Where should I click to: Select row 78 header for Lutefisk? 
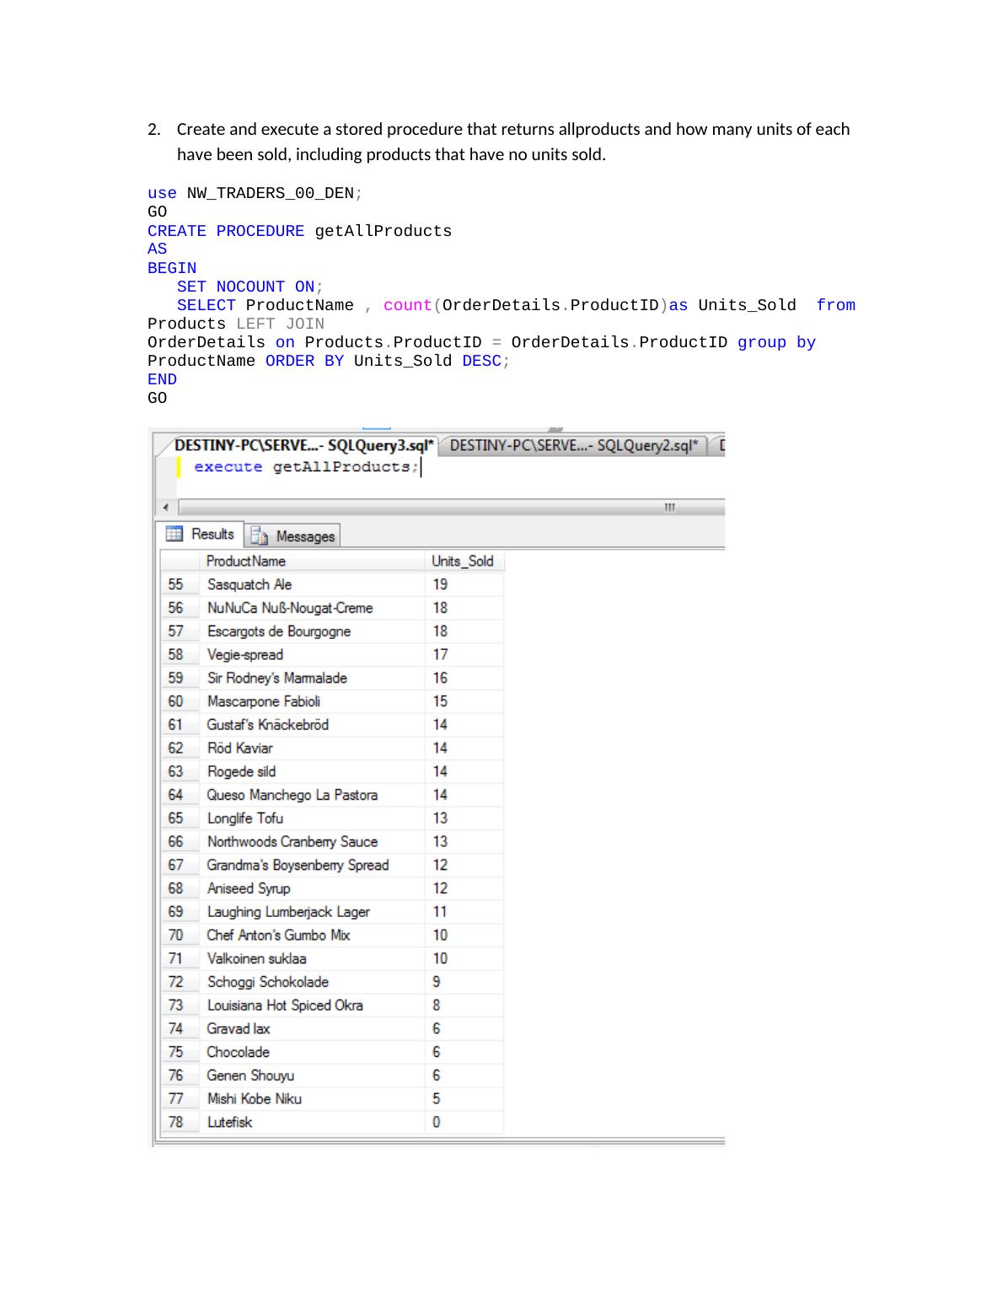[175, 1123]
